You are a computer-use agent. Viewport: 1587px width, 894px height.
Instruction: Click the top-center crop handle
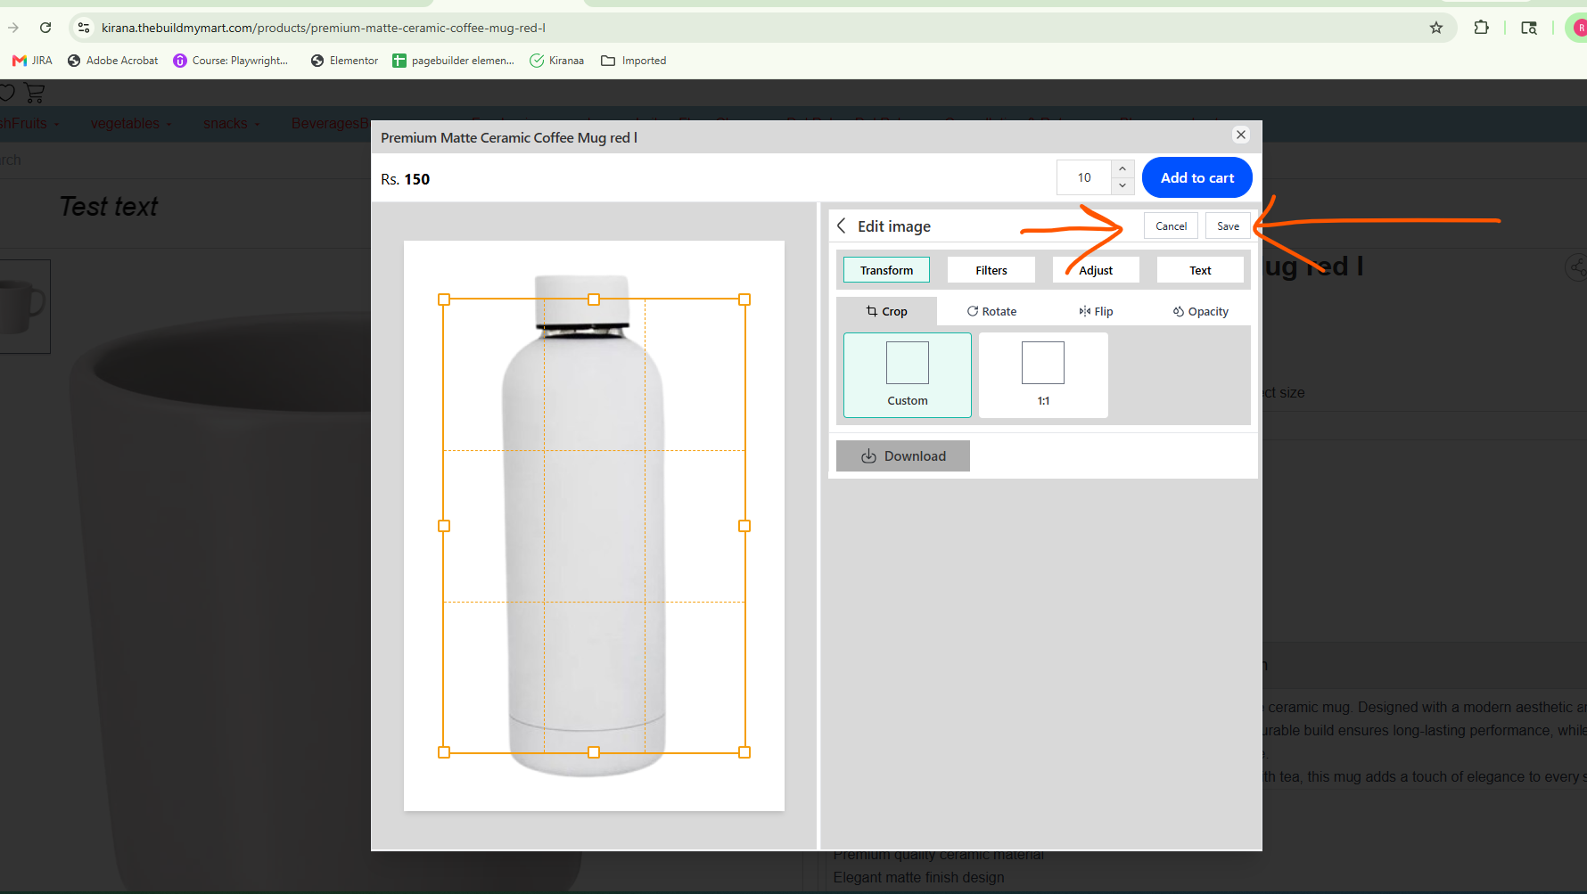coord(594,299)
